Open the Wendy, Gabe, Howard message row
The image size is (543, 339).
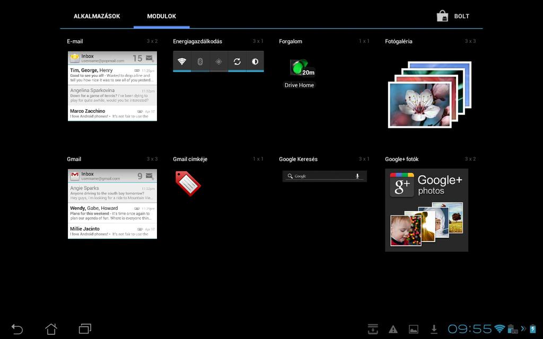click(x=112, y=213)
